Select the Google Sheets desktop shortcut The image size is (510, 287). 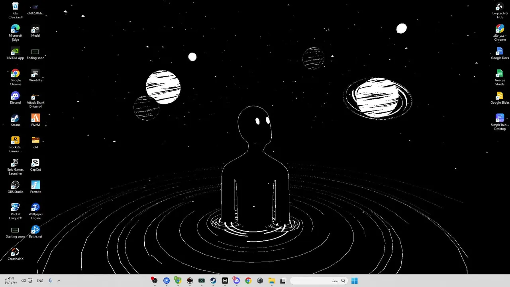pyautogui.click(x=500, y=78)
